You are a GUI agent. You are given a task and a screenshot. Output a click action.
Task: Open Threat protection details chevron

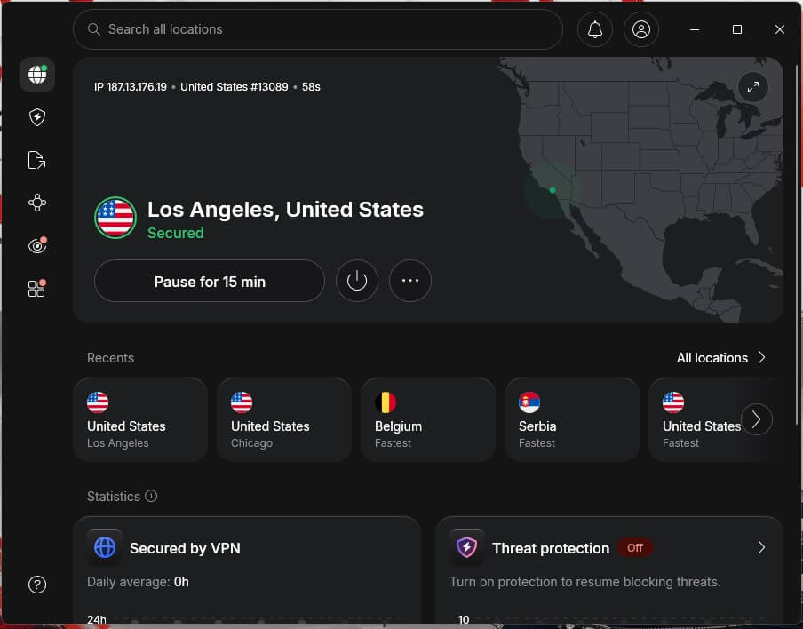tap(761, 547)
